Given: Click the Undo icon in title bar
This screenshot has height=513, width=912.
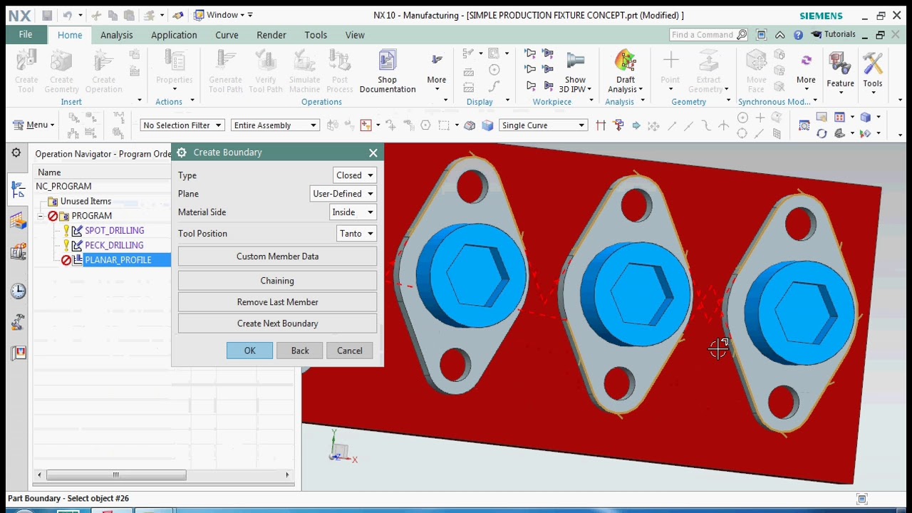Looking at the screenshot, I should coord(67,15).
